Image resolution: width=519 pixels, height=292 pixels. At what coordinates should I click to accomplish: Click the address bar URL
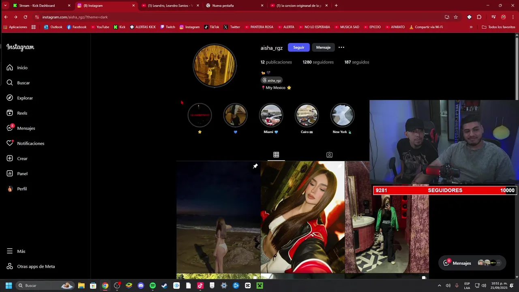click(75, 17)
